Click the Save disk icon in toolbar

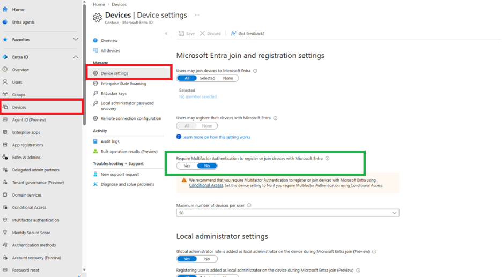pos(181,33)
